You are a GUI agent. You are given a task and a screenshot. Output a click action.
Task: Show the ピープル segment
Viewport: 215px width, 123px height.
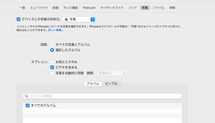pos(111,84)
